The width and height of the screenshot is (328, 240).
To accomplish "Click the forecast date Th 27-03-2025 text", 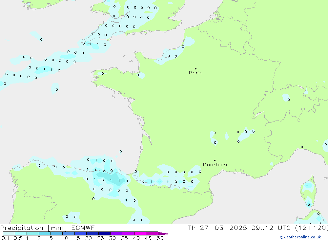I will click(x=217, y=228).
